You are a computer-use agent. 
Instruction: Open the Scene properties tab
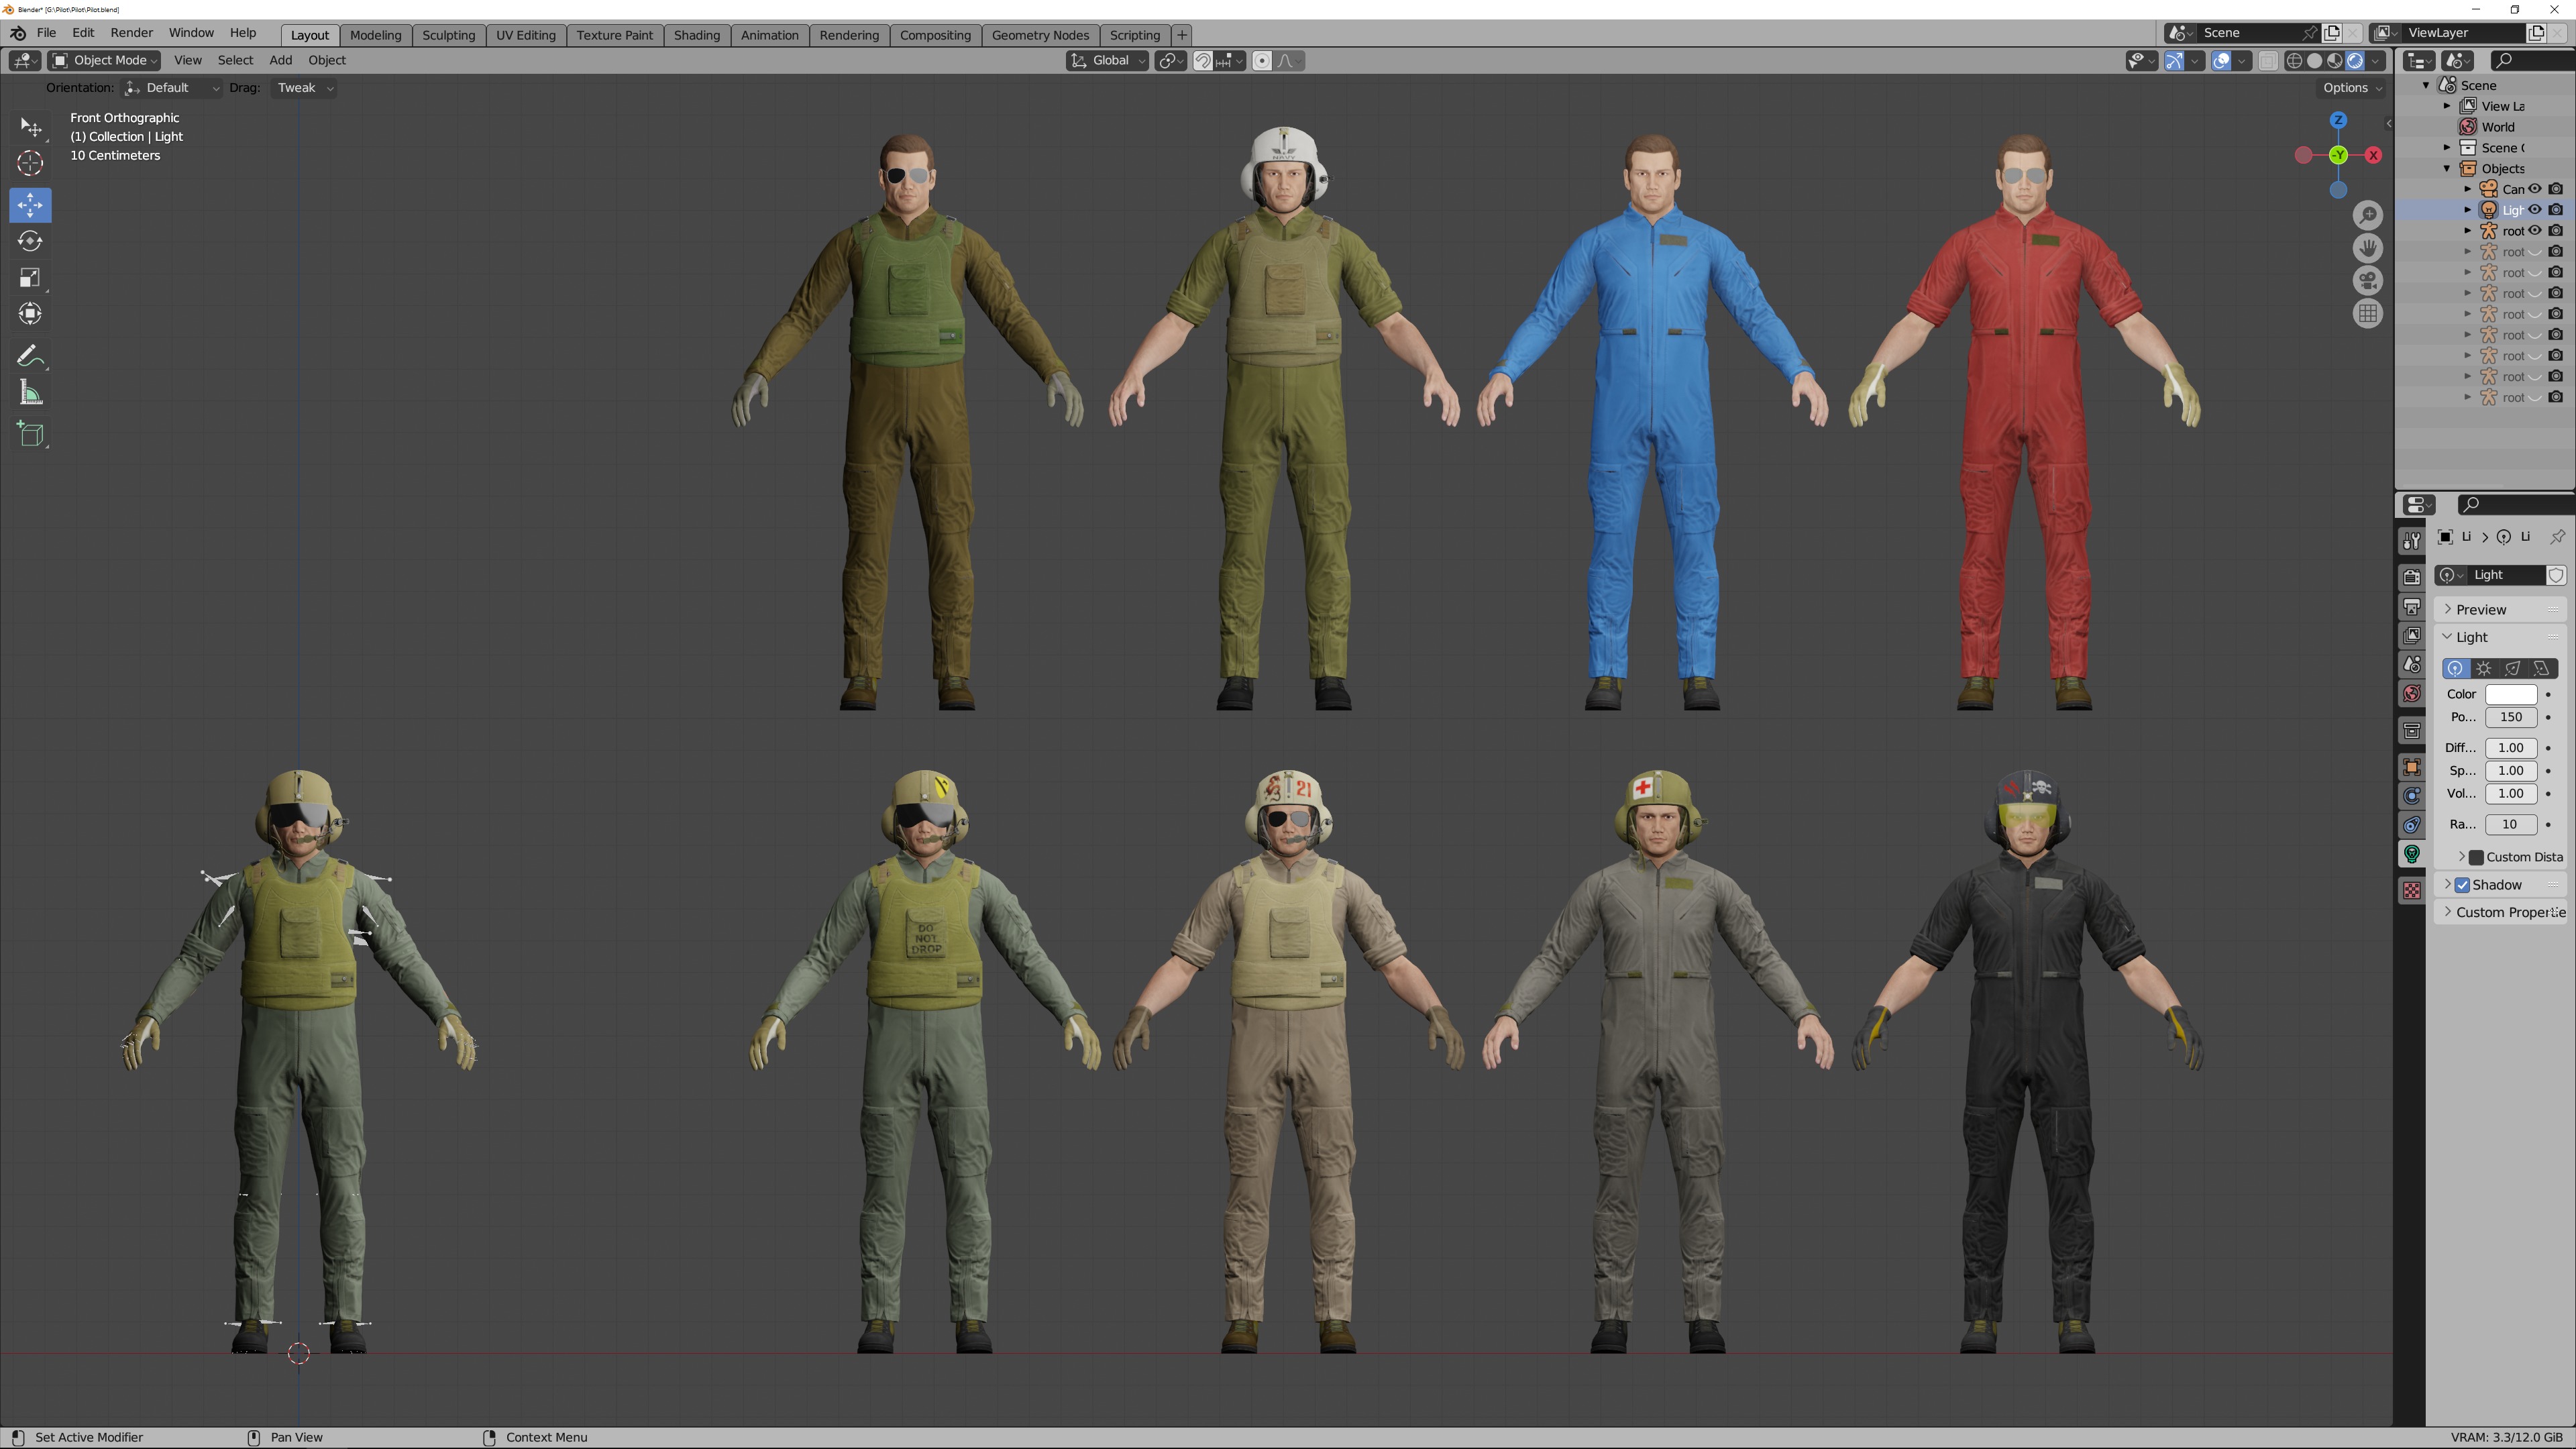point(2411,665)
